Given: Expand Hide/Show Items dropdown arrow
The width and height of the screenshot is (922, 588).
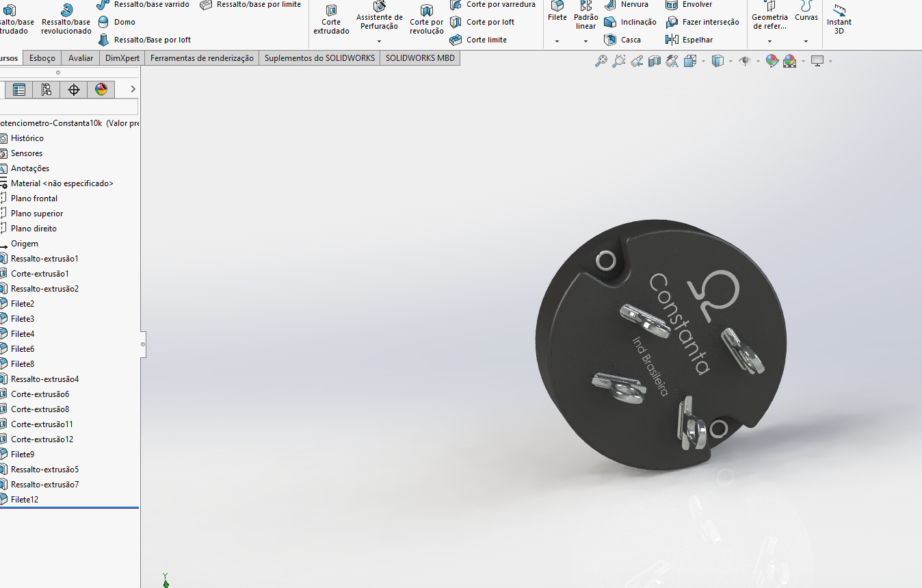Looking at the screenshot, I should pos(758,62).
